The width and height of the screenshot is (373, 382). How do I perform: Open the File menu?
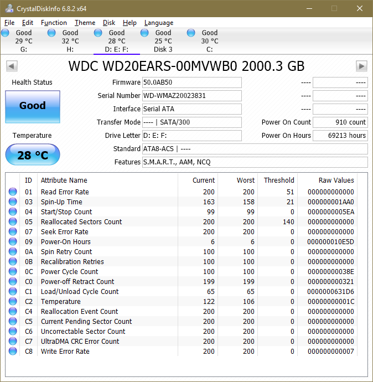coord(9,23)
